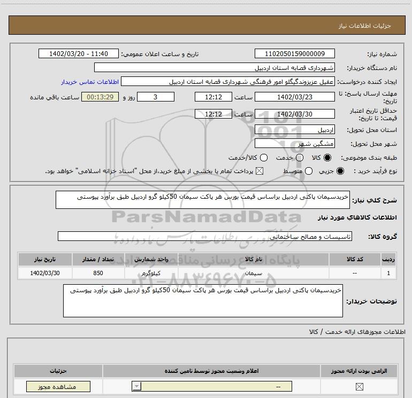Click the کیلوگرم unit cell
This screenshot has width=412, height=398.
151,273
